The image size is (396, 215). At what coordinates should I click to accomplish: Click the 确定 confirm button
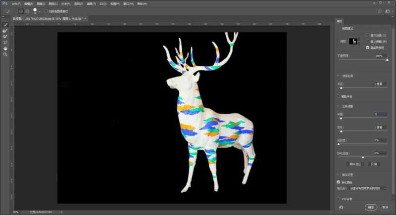coord(370,207)
